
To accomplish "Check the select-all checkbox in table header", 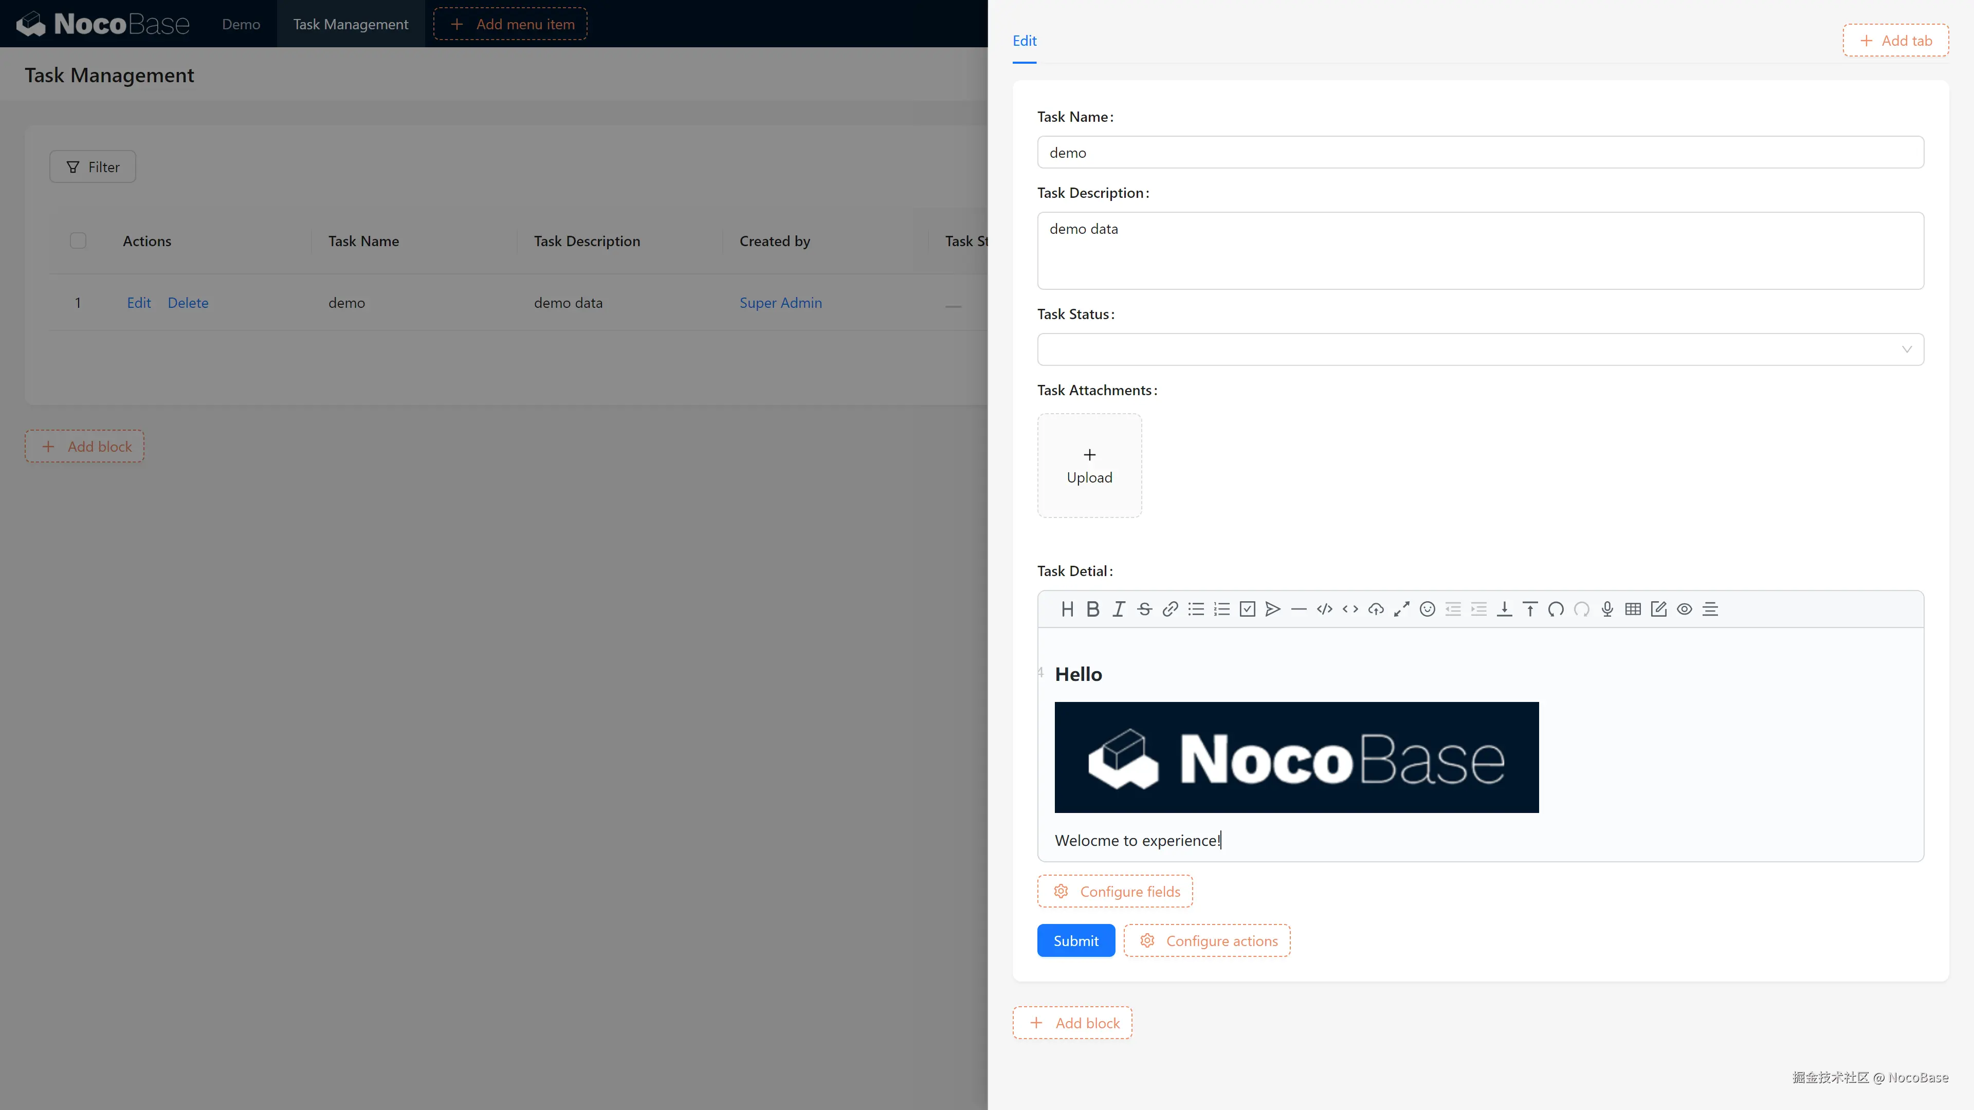I will [78, 240].
